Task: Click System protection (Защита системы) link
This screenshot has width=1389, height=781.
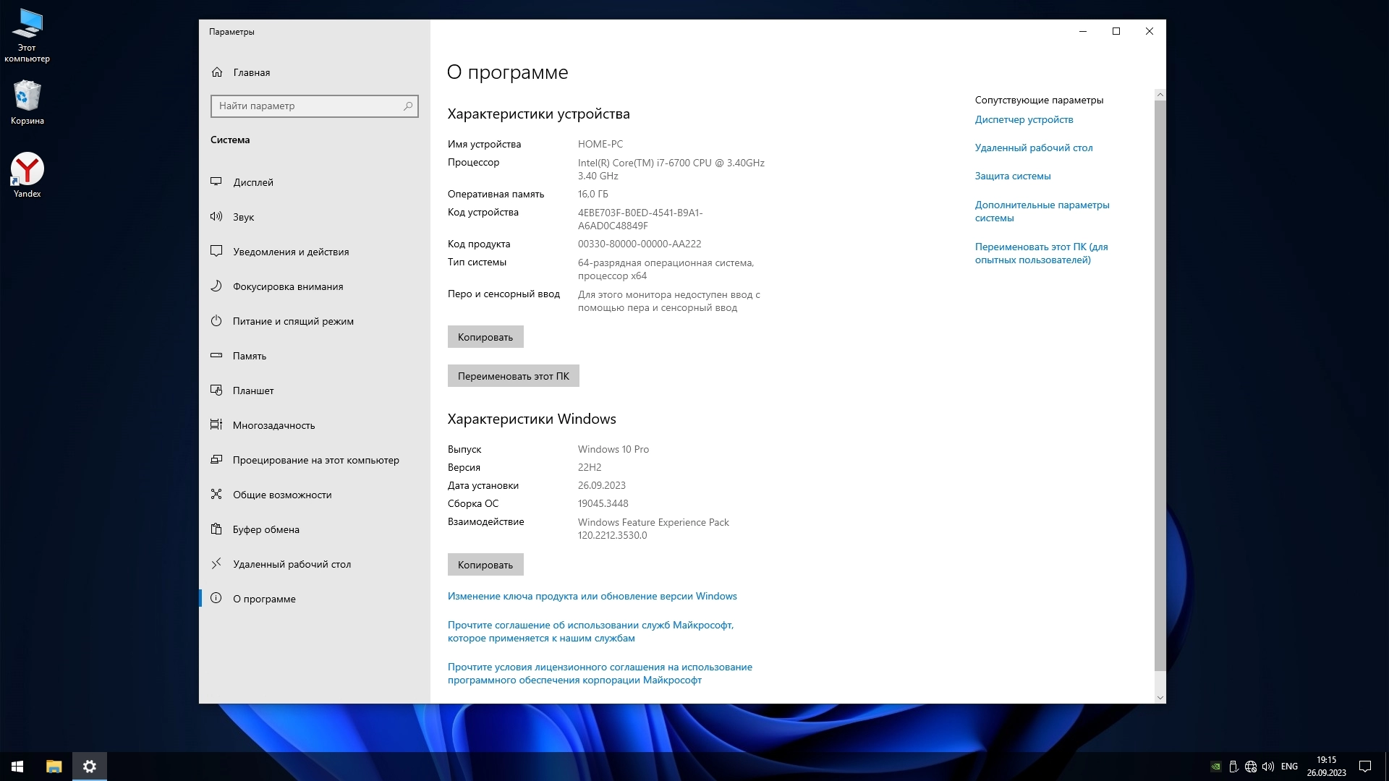Action: click(1012, 176)
